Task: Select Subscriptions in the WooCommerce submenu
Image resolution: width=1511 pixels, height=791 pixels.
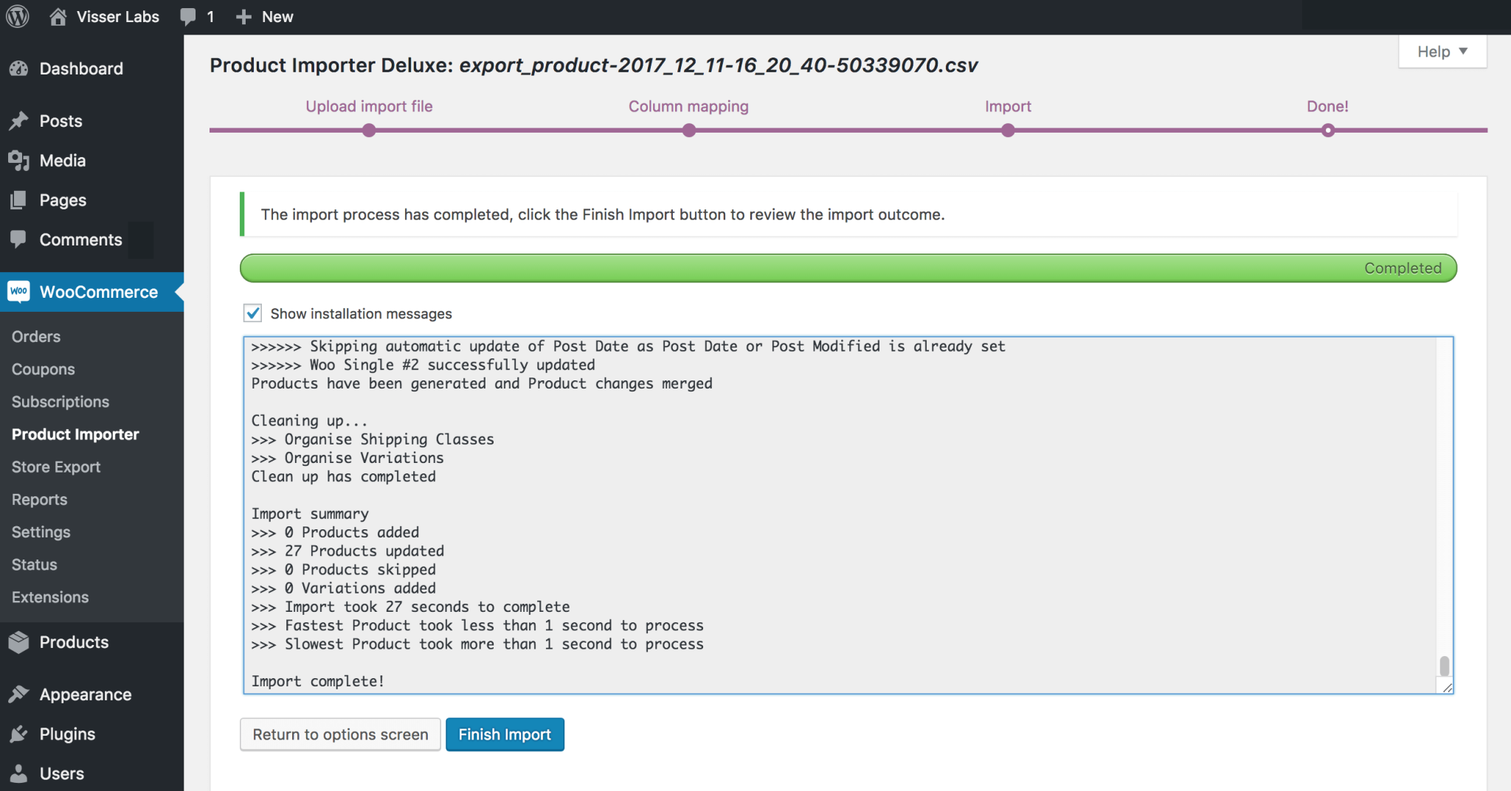Action: pos(60,402)
